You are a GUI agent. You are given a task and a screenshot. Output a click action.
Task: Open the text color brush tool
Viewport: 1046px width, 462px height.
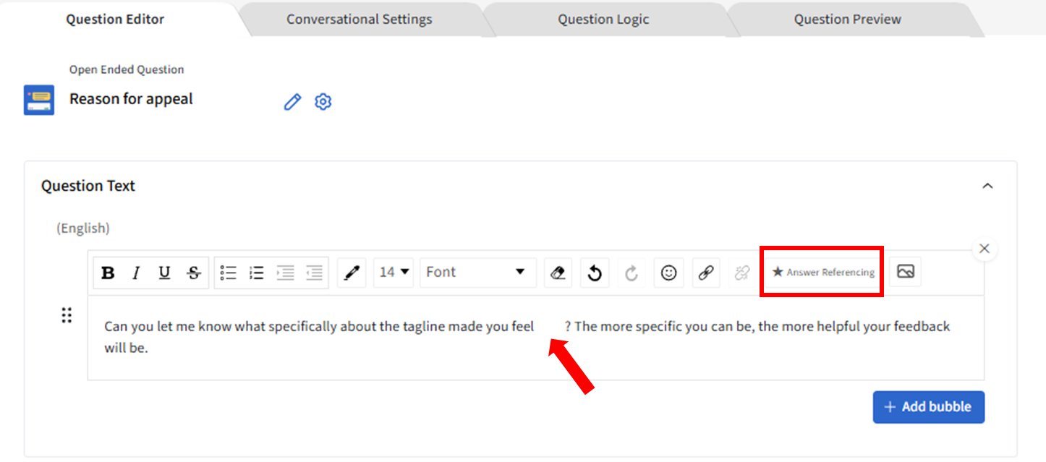point(352,273)
